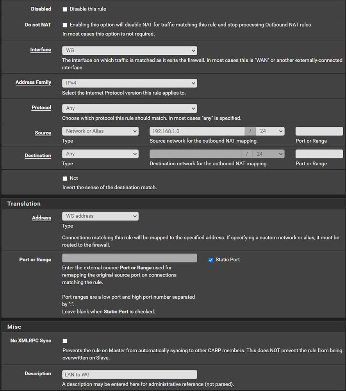Click the destination network input field
The image size is (346, 391).
pos(195,154)
